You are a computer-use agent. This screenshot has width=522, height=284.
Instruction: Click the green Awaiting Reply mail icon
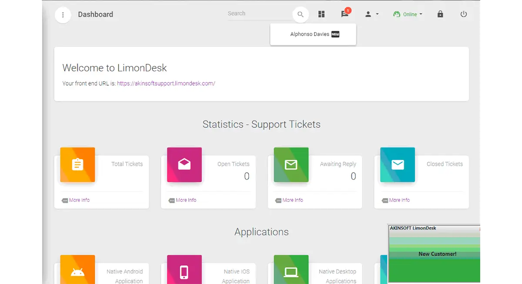click(291, 164)
